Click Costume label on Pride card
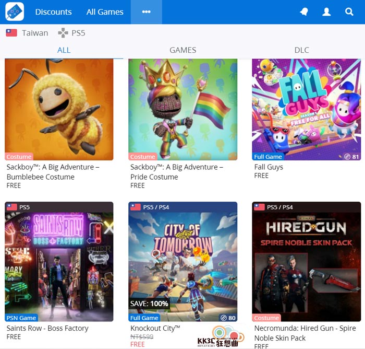This screenshot has width=365, height=349. pos(143,157)
